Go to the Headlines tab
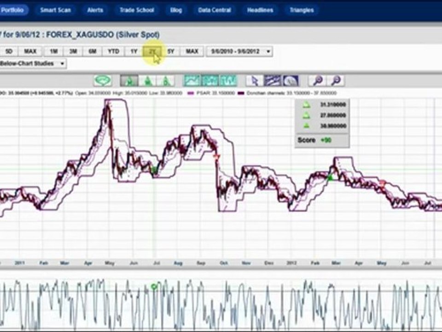The height and width of the screenshot is (332, 442). 260,10
